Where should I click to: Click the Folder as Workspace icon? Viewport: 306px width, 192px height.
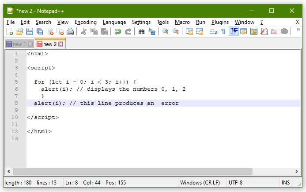274,32
